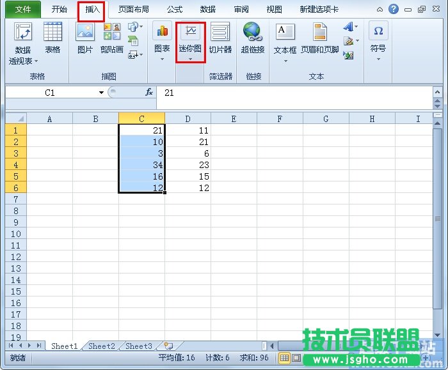The width and height of the screenshot is (448, 370).
Task: Open the Name Box dropdown
Action: (101, 93)
